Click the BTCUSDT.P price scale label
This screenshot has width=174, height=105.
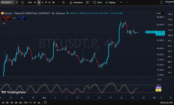(150, 32)
